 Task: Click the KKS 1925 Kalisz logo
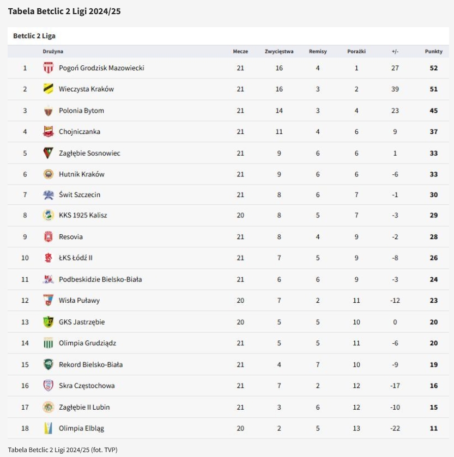49,215
